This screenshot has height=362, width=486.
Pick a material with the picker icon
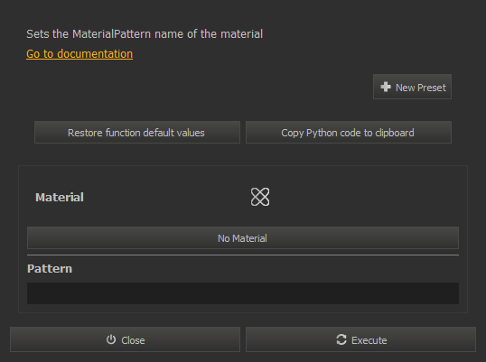tap(260, 197)
